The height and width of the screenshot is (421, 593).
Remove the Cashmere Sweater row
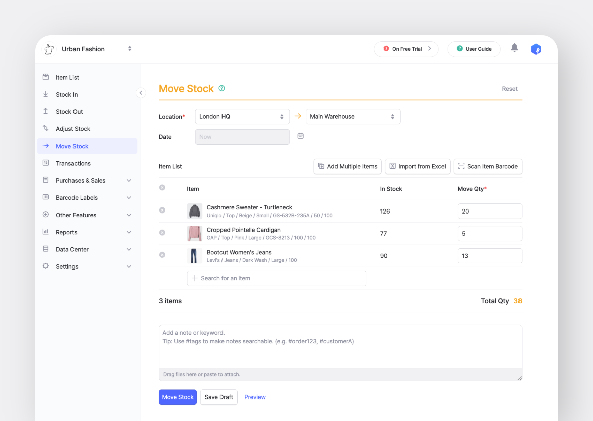point(162,210)
